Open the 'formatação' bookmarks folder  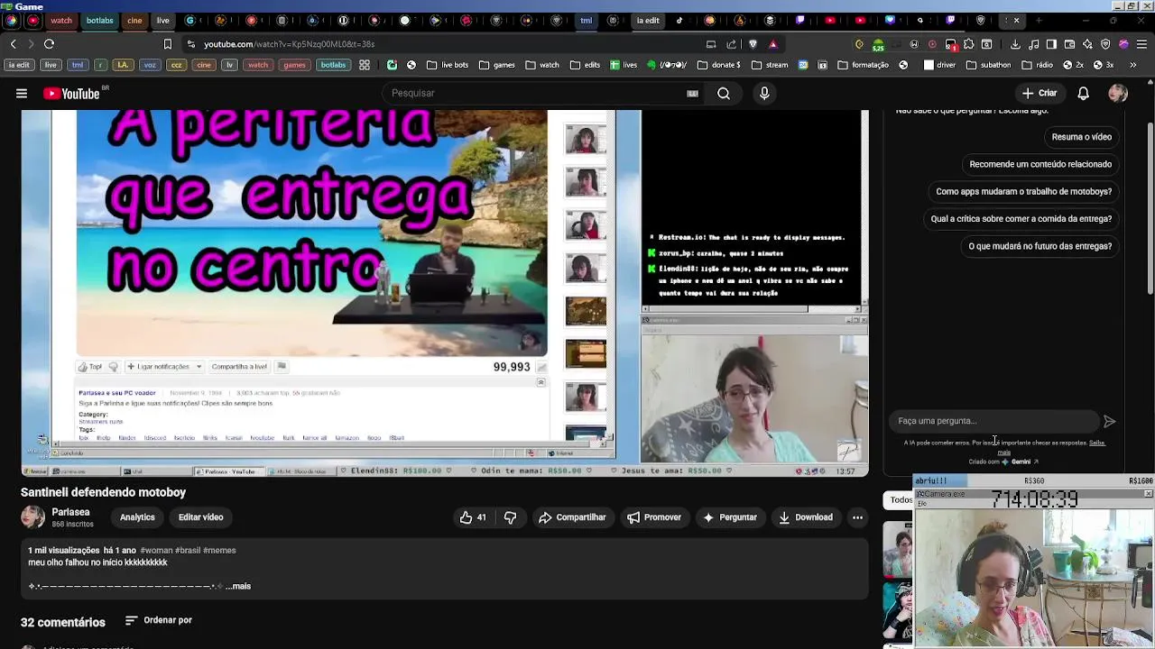pyautogui.click(x=864, y=65)
